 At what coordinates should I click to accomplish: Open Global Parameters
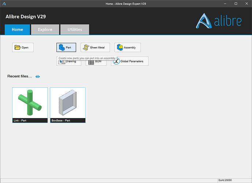click(x=130, y=61)
